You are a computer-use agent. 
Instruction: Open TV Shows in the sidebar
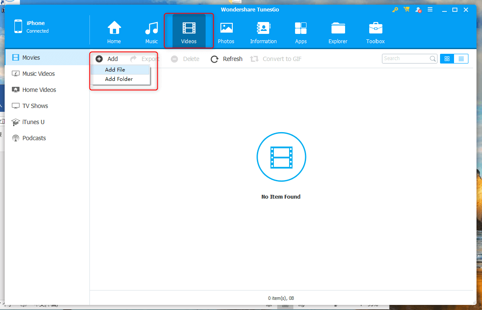click(35, 106)
